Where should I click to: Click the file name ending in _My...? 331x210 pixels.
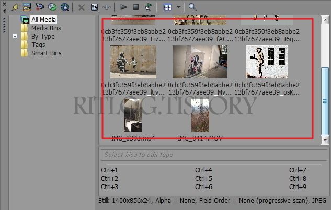click(200, 89)
